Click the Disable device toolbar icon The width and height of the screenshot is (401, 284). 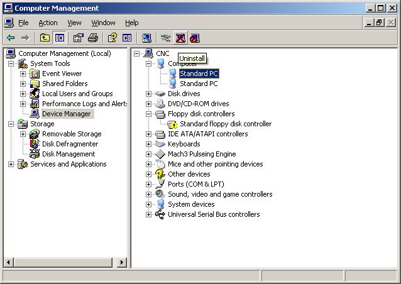[195, 38]
